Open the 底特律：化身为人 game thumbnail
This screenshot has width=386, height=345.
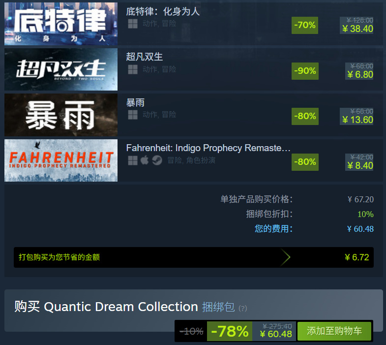[x=61, y=24]
